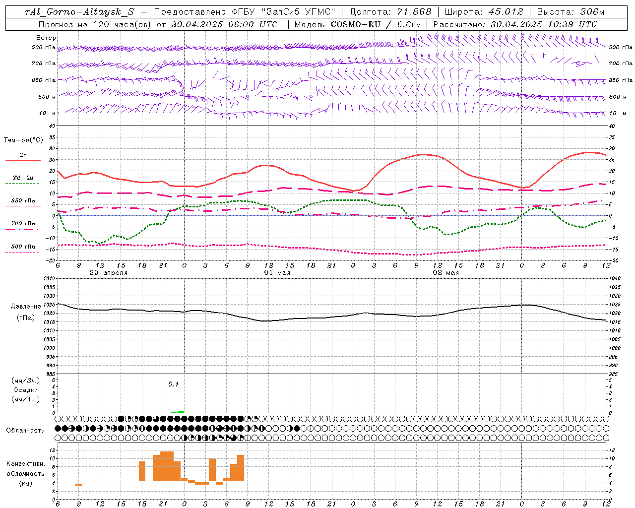This screenshot has height=508, width=635.
Task: Click the (км) unit label
Action: tap(25, 483)
